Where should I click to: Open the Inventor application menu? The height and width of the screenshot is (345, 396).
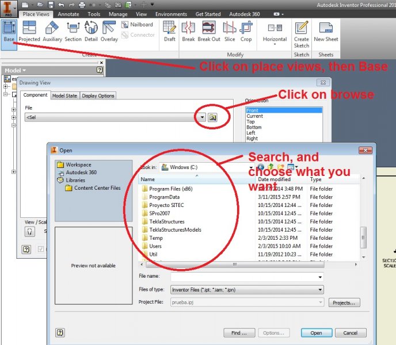point(8,8)
